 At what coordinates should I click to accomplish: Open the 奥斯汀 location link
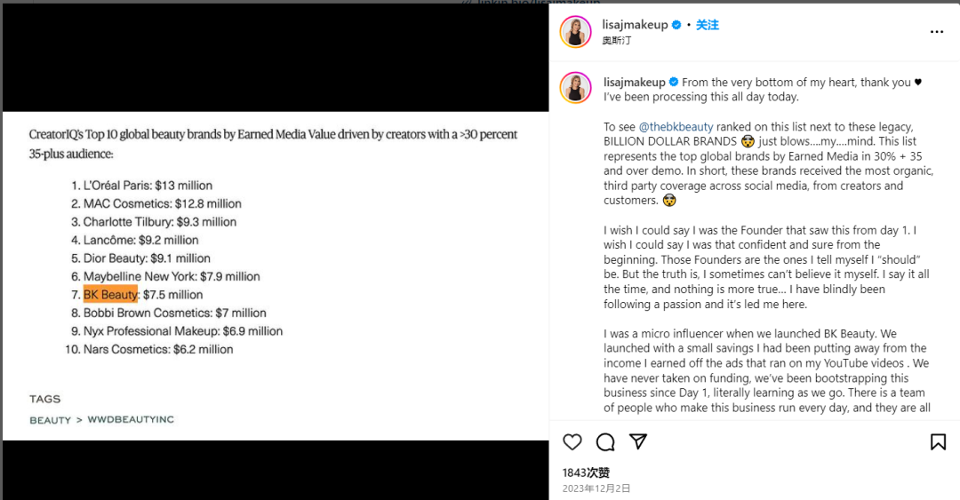coord(618,40)
